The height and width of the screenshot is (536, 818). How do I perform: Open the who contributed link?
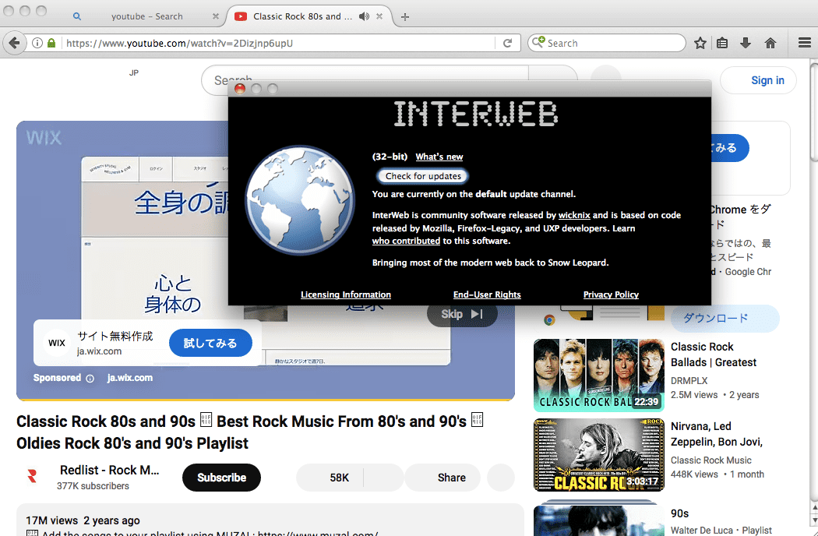click(406, 241)
